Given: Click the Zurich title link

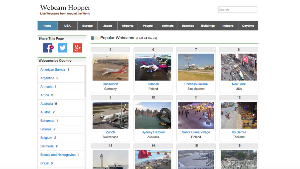Looking at the screenshot, I should [x=110, y=132].
